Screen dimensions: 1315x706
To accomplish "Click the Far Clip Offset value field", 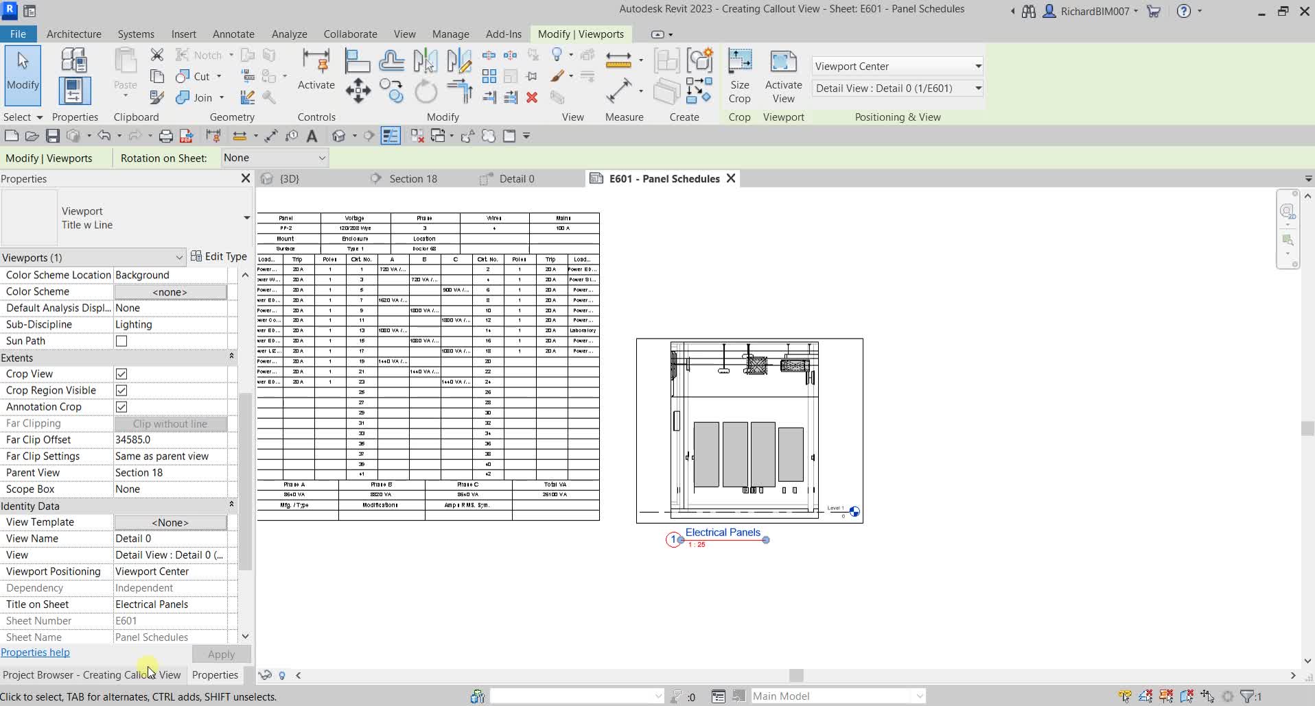I will click(170, 440).
